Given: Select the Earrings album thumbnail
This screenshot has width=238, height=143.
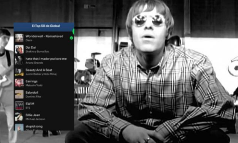Looking at the screenshot, I should pos(19,83).
